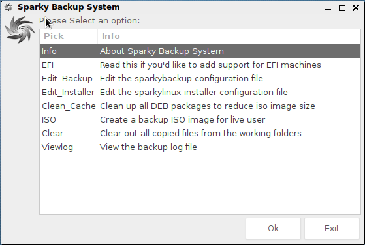The image size is (365, 245).
Task: Select the Info row in list
Action: (200, 51)
